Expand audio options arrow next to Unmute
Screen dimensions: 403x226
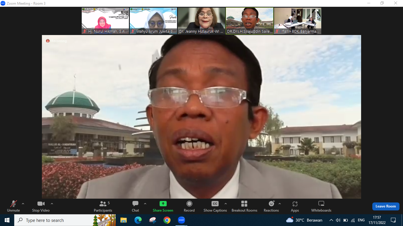coord(23,204)
